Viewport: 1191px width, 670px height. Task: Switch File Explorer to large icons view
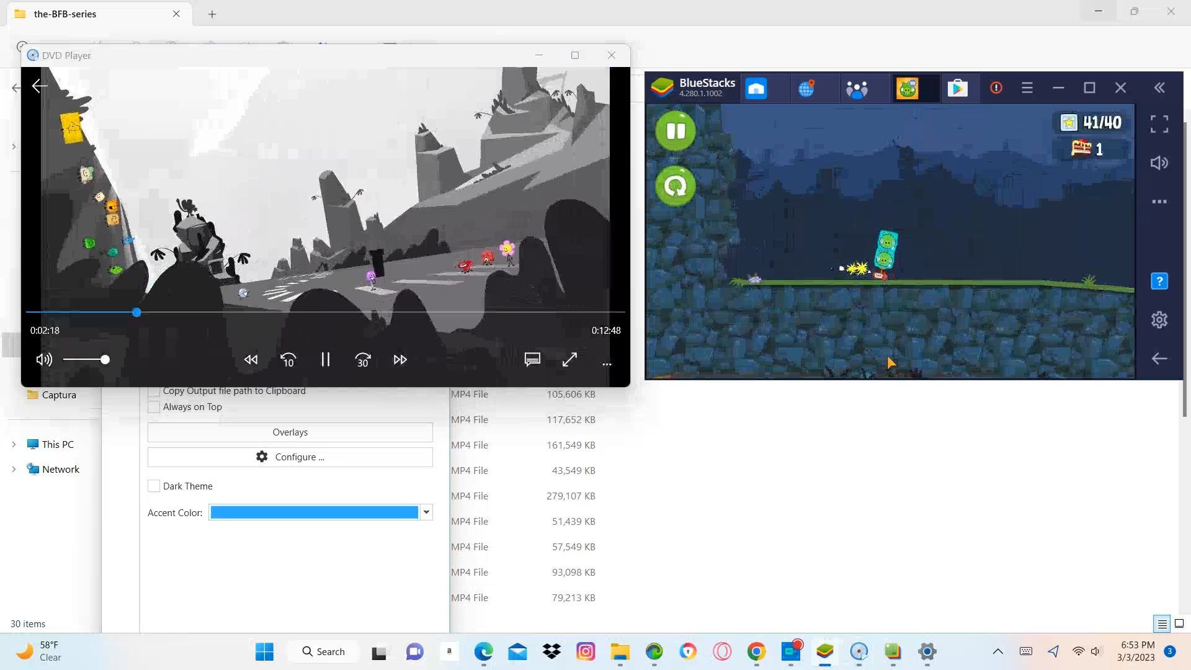coord(1179,623)
